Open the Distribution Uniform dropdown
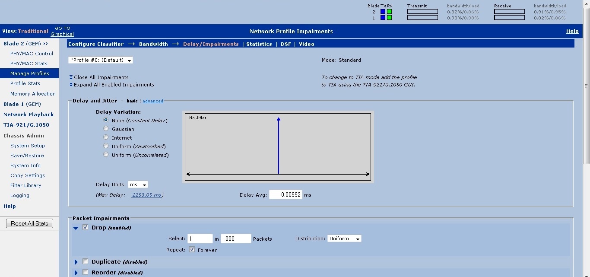The width and height of the screenshot is (590, 277). click(x=344, y=239)
